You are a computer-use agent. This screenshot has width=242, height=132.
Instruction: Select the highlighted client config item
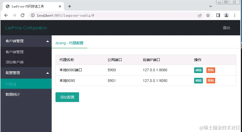point(26,84)
